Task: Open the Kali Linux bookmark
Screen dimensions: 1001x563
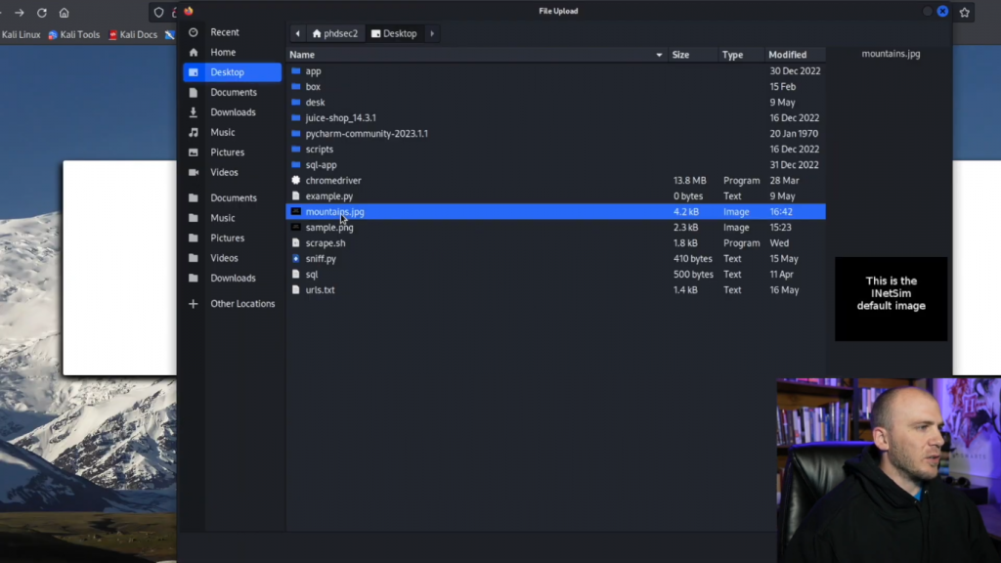Action: pyautogui.click(x=21, y=34)
